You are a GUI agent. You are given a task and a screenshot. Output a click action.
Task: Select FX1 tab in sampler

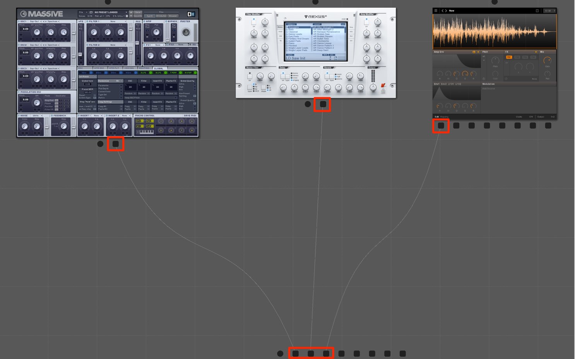coord(509,57)
